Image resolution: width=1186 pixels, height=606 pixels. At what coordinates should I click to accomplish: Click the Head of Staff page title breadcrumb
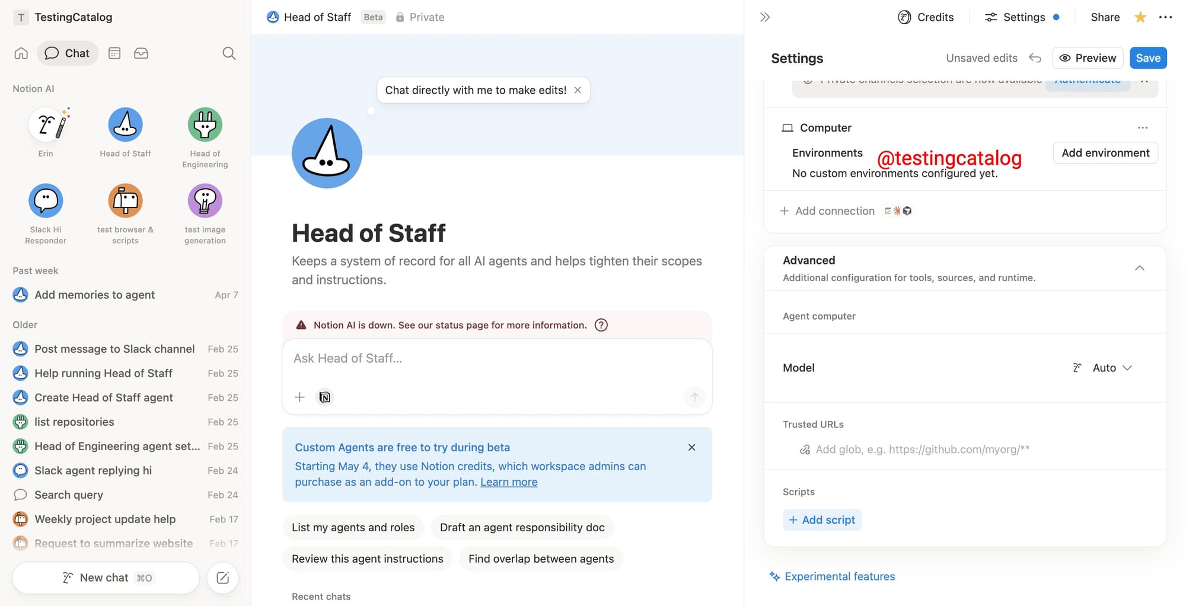309,17
